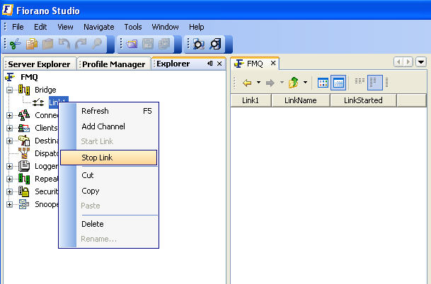Choose Refresh from the context menu
This screenshot has height=284, width=431.
coord(109,111)
